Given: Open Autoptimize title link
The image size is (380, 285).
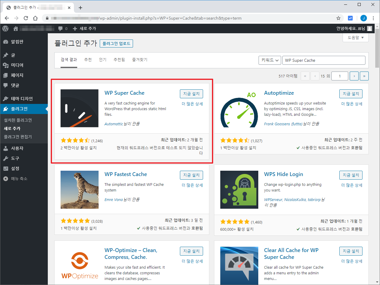Looking at the screenshot, I should coord(279,93).
